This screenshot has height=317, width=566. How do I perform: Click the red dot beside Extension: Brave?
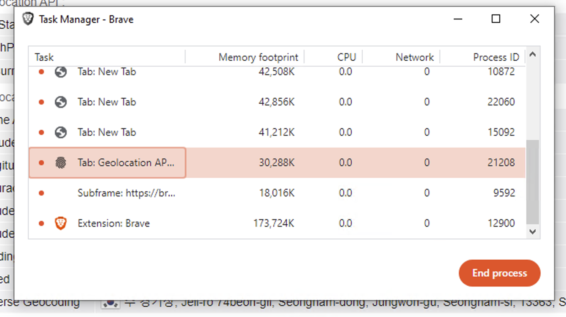41,223
